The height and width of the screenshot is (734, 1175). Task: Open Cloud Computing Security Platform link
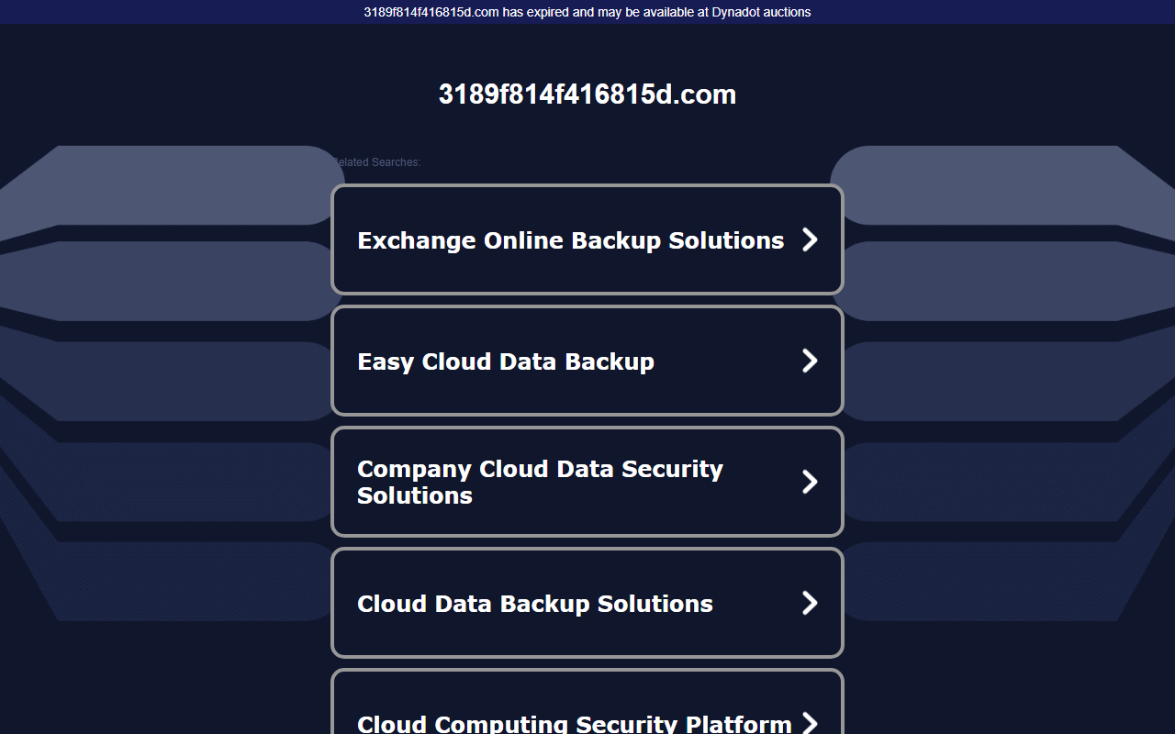pos(587,702)
